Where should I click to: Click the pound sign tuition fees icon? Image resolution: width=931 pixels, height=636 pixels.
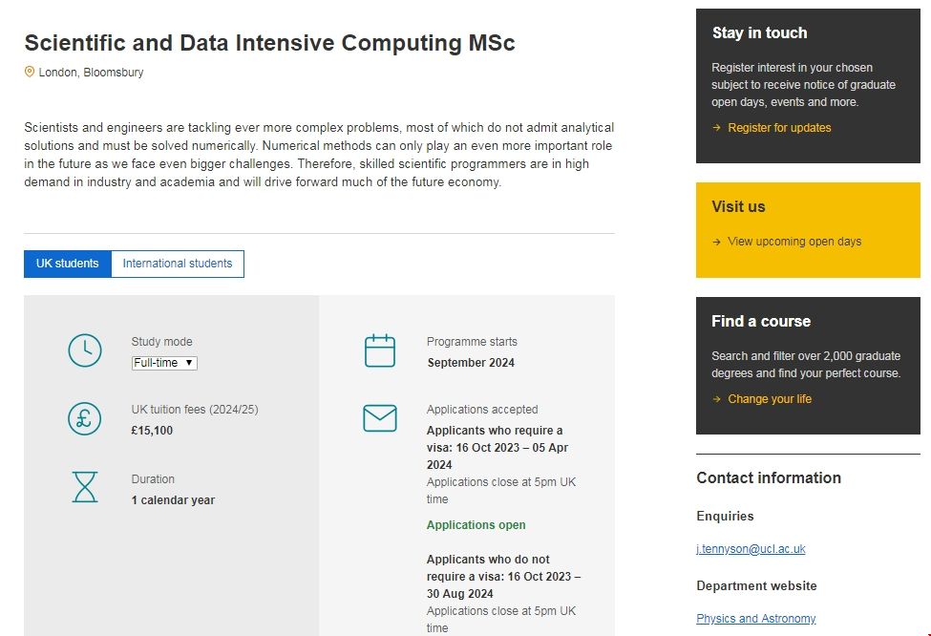point(85,419)
